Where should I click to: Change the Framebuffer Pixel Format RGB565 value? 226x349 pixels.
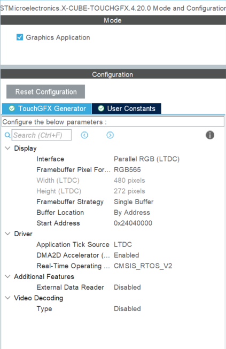click(127, 169)
